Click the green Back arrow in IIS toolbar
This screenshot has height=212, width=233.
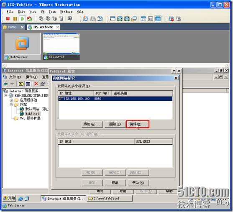point(5,84)
